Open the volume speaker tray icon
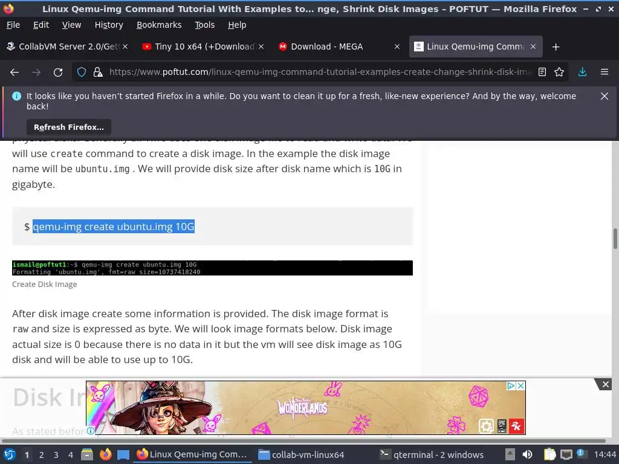This screenshot has width=619, height=464. tap(527, 455)
